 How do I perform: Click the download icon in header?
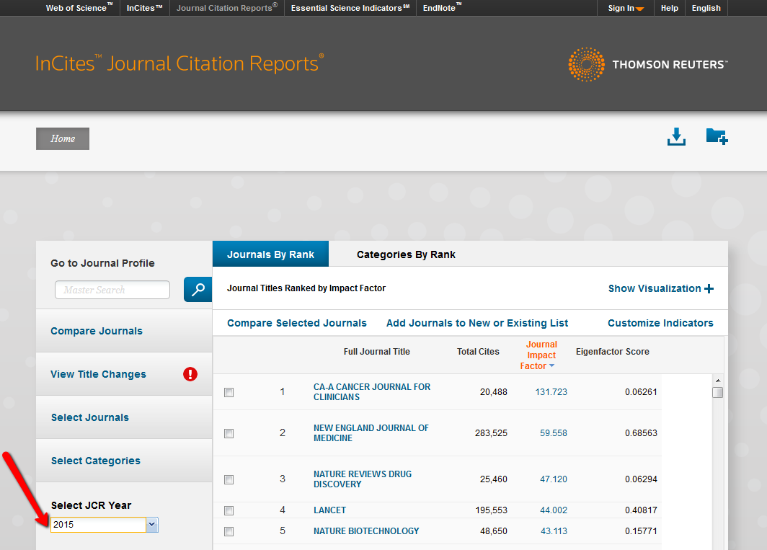point(676,136)
